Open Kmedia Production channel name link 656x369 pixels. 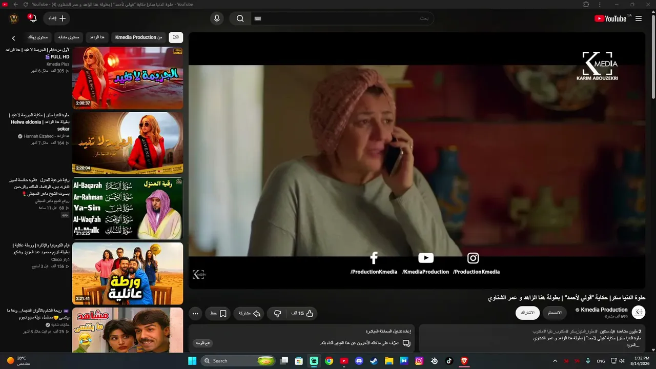604,310
